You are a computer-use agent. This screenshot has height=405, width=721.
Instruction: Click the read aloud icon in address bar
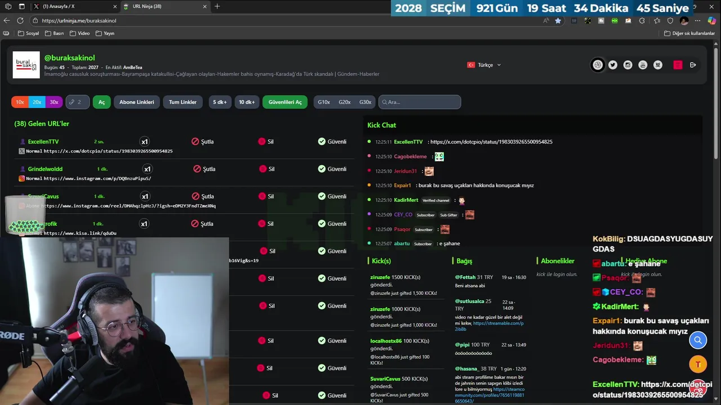click(x=546, y=20)
